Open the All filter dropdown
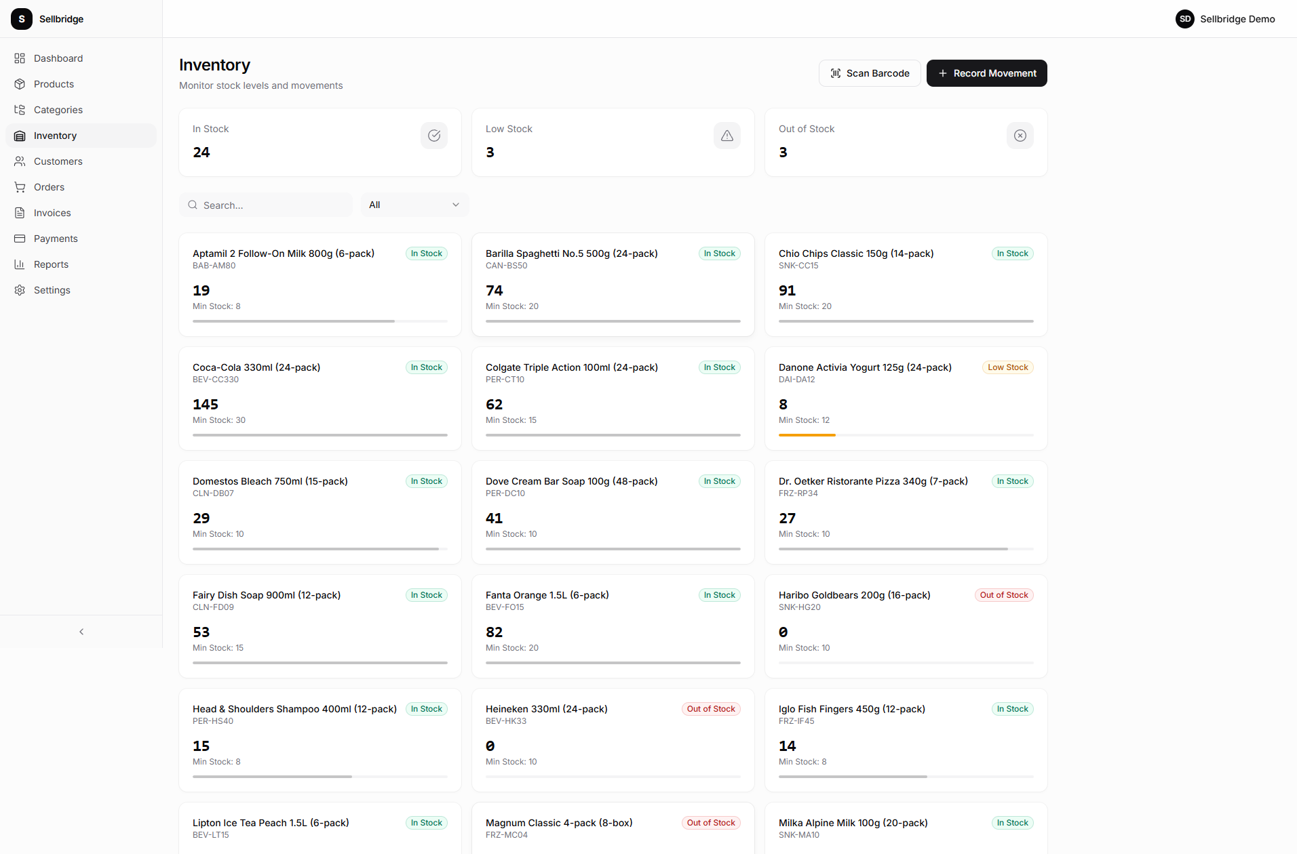 pos(414,204)
